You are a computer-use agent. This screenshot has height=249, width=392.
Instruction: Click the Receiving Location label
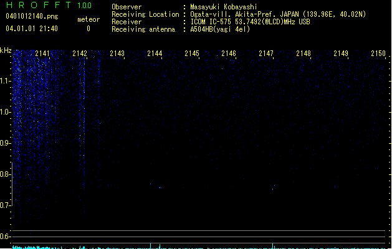(x=145, y=14)
